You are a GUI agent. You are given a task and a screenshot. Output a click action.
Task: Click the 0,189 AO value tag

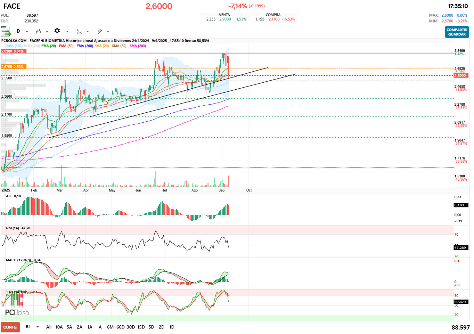pyautogui.click(x=461, y=205)
